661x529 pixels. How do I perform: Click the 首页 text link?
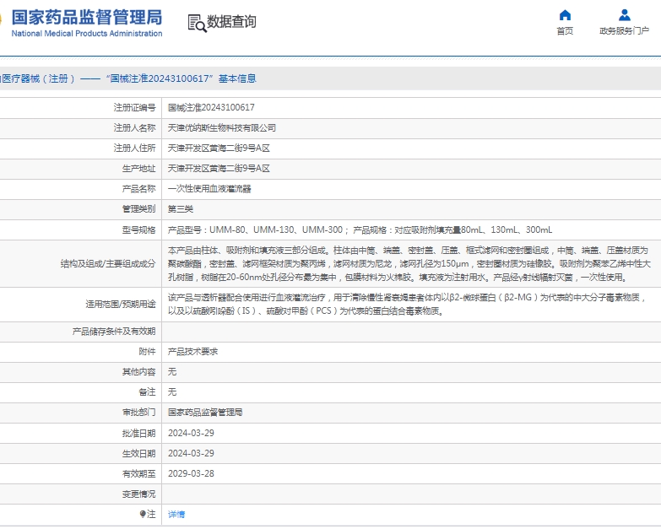[565, 30]
